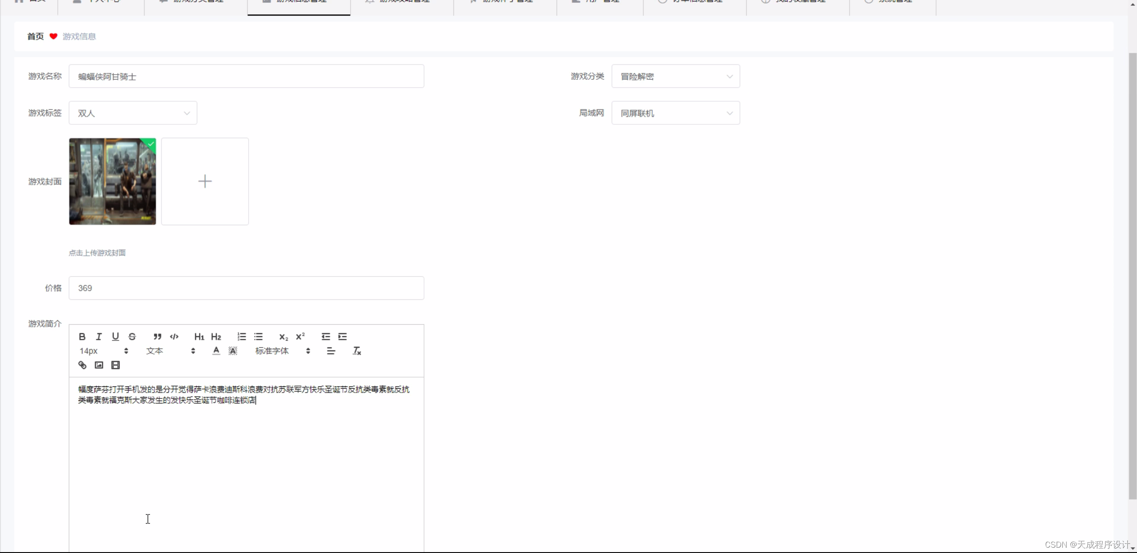Click the 点击上传游戏封面 upload link
1137x553 pixels.
pos(97,253)
